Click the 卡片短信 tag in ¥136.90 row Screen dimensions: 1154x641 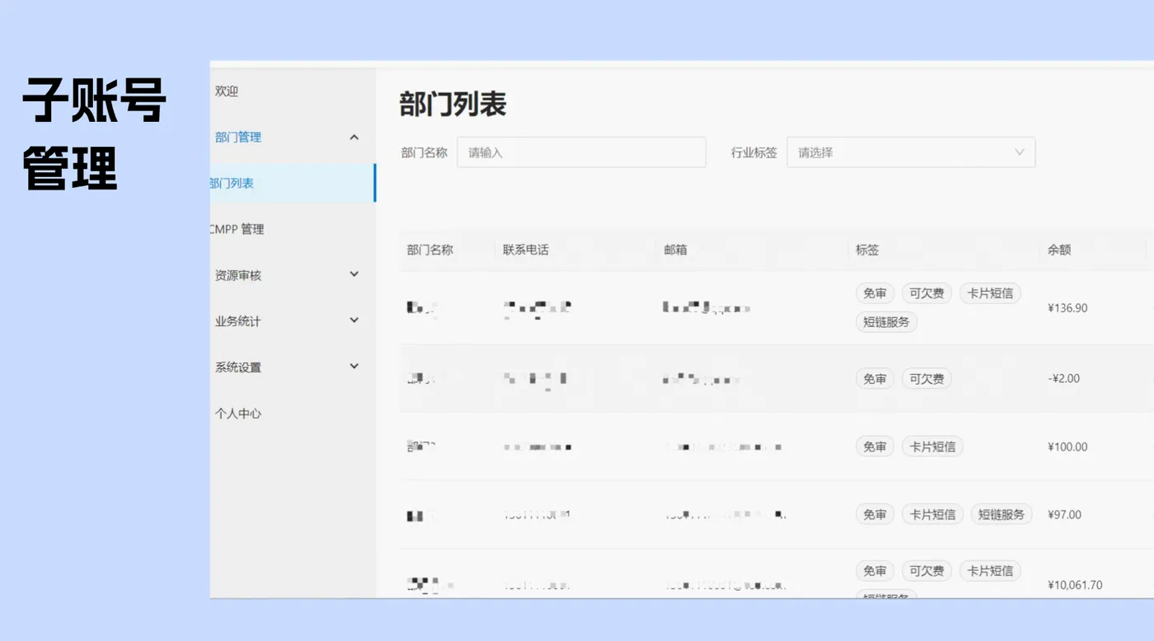[990, 293]
